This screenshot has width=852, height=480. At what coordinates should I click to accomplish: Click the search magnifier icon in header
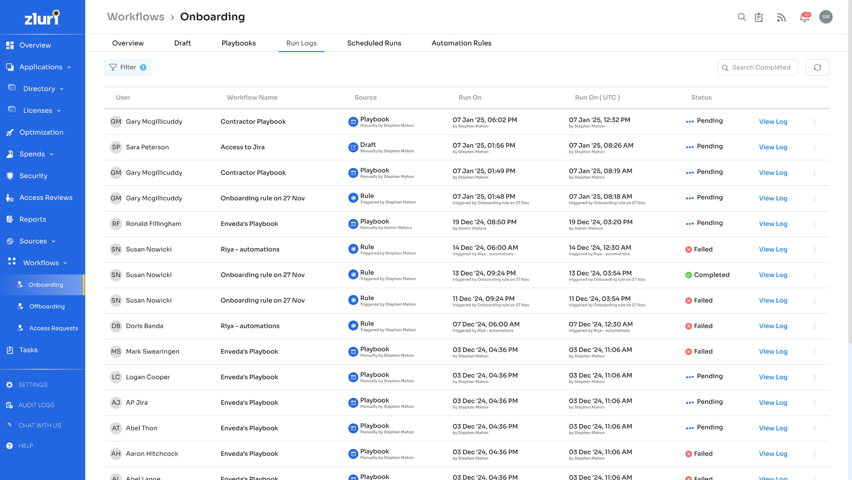[x=742, y=17]
